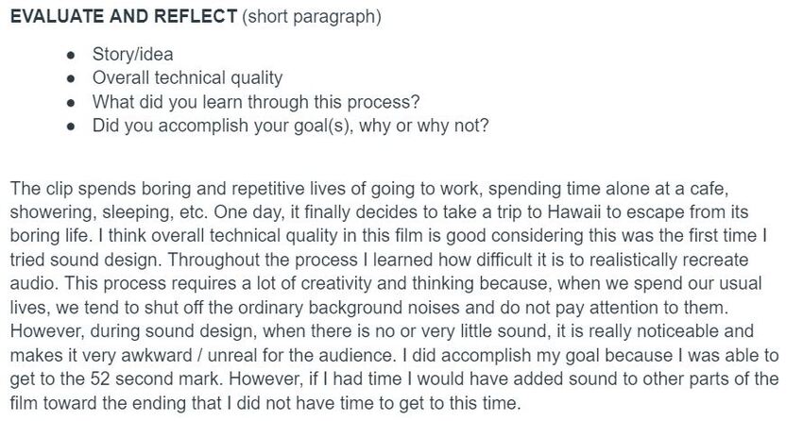Click the "Overall technical quality" bullet item
Image resolution: width=803 pixels, height=421 pixels.
(187, 77)
